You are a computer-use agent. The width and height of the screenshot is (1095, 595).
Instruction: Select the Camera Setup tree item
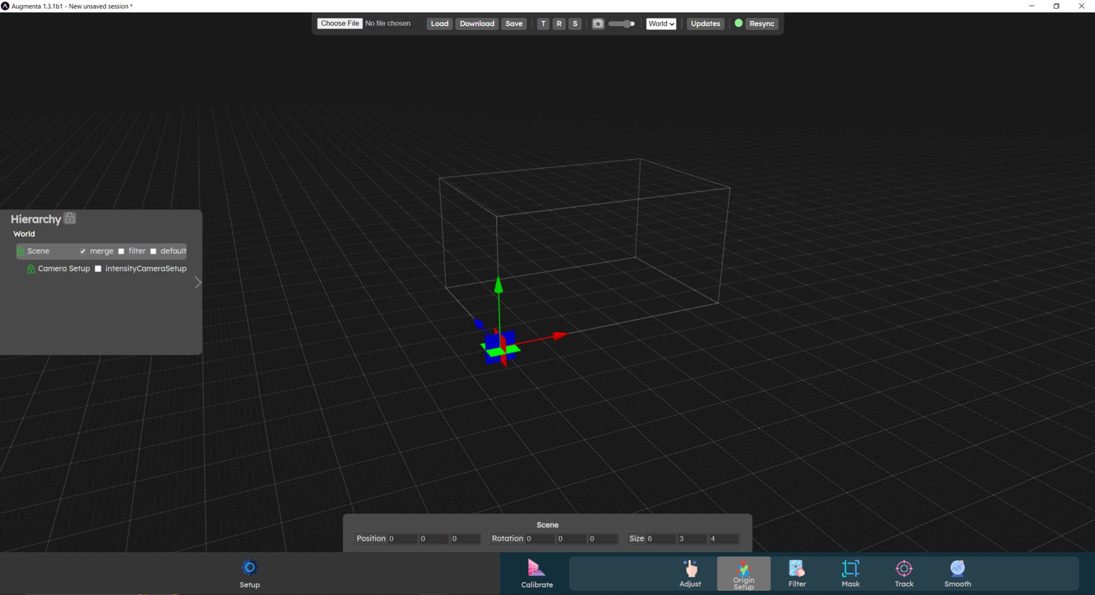pyautogui.click(x=64, y=268)
